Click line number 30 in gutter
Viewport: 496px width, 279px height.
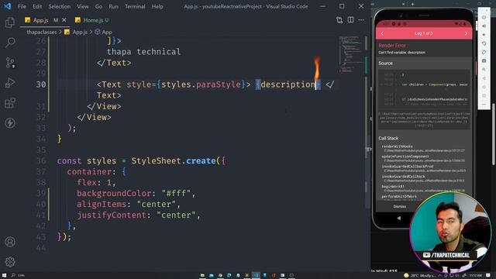click(41, 84)
